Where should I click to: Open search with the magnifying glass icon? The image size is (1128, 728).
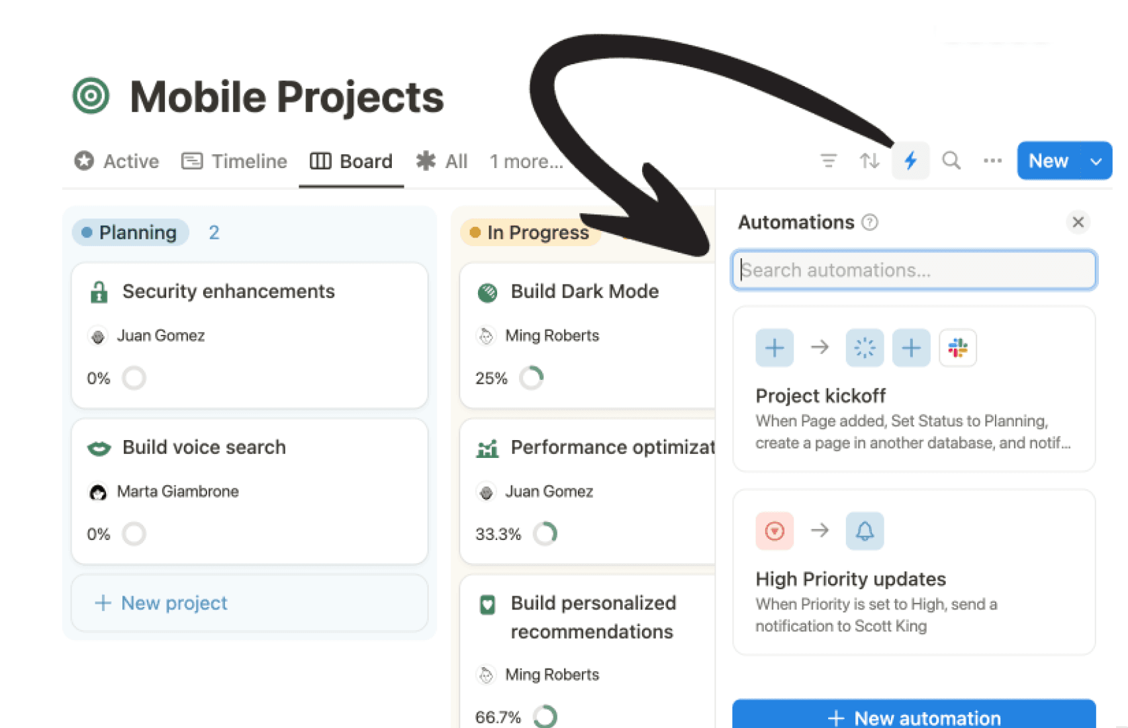click(951, 160)
